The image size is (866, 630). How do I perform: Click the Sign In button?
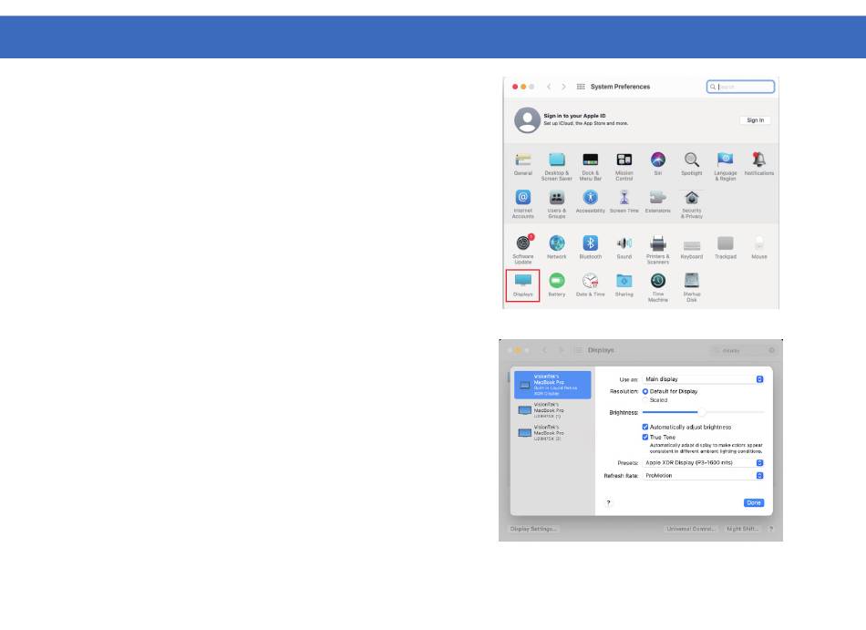(x=755, y=120)
